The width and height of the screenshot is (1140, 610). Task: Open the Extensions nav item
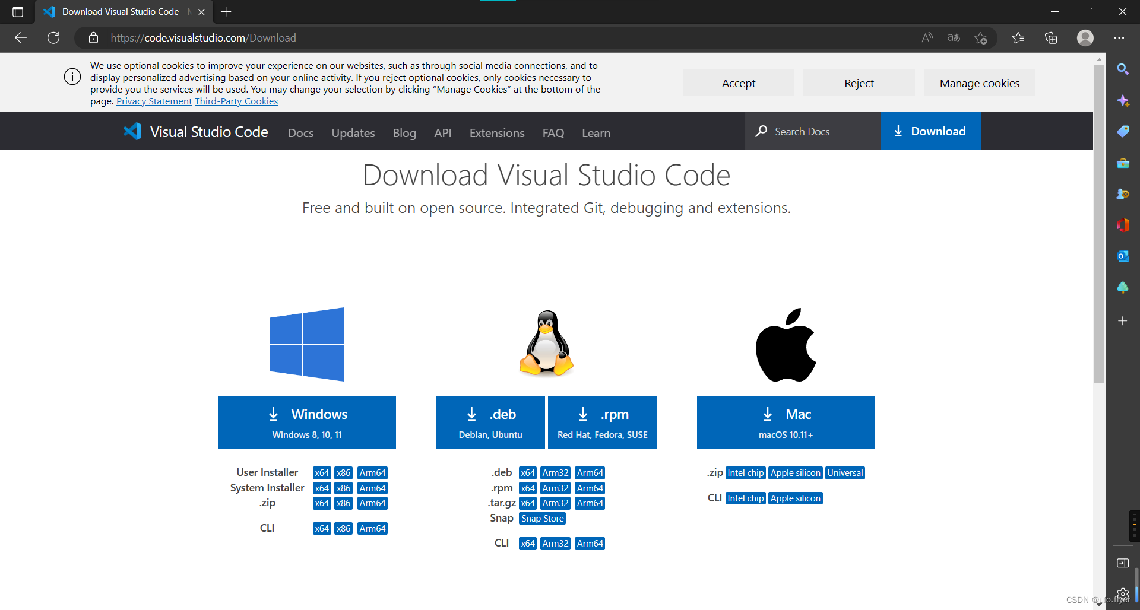pos(497,133)
